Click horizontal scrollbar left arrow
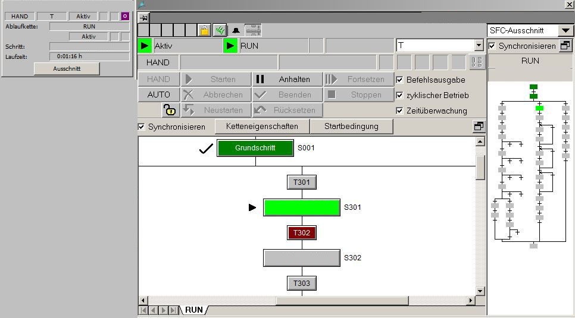 click(x=143, y=300)
